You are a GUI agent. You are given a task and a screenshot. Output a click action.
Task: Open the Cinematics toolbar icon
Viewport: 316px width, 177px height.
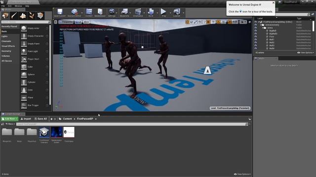point(138,13)
